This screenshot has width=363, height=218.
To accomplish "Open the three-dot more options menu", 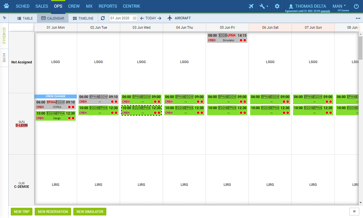I will [358, 18].
